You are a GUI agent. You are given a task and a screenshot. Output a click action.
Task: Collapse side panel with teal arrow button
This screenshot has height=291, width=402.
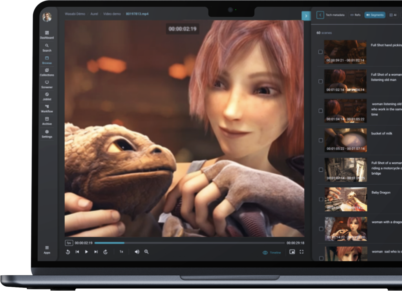pyautogui.click(x=306, y=16)
